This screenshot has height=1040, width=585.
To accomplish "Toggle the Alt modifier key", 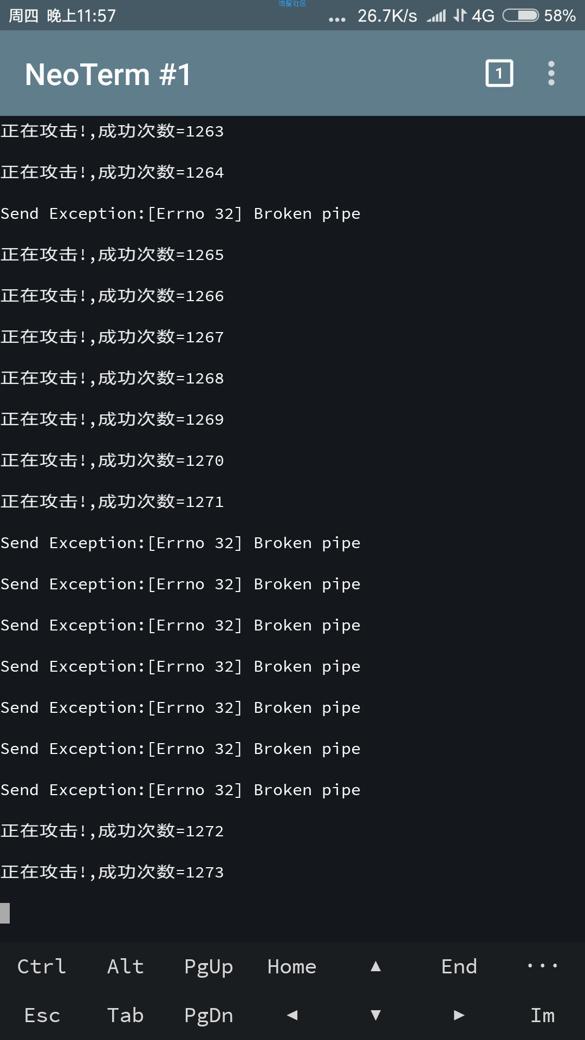I will [x=125, y=966].
